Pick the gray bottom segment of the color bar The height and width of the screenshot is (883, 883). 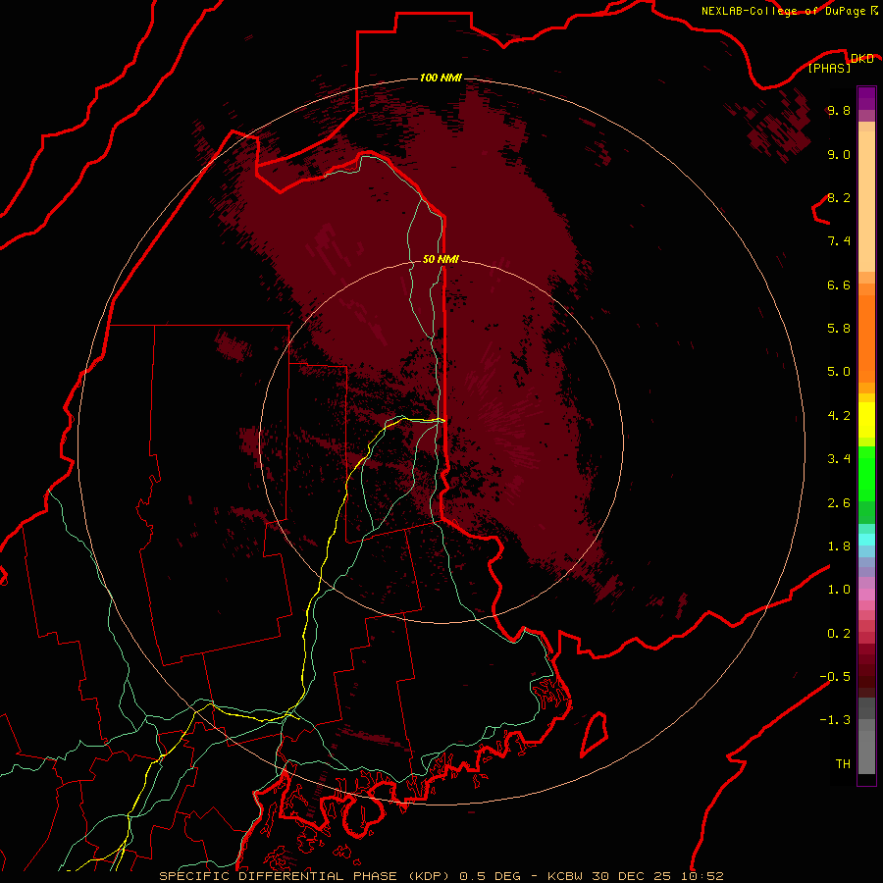pyautogui.click(x=866, y=752)
